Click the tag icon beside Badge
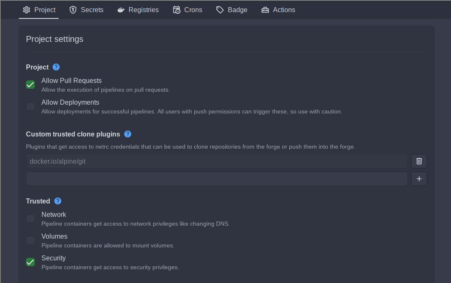This screenshot has height=283, width=451. [x=219, y=10]
